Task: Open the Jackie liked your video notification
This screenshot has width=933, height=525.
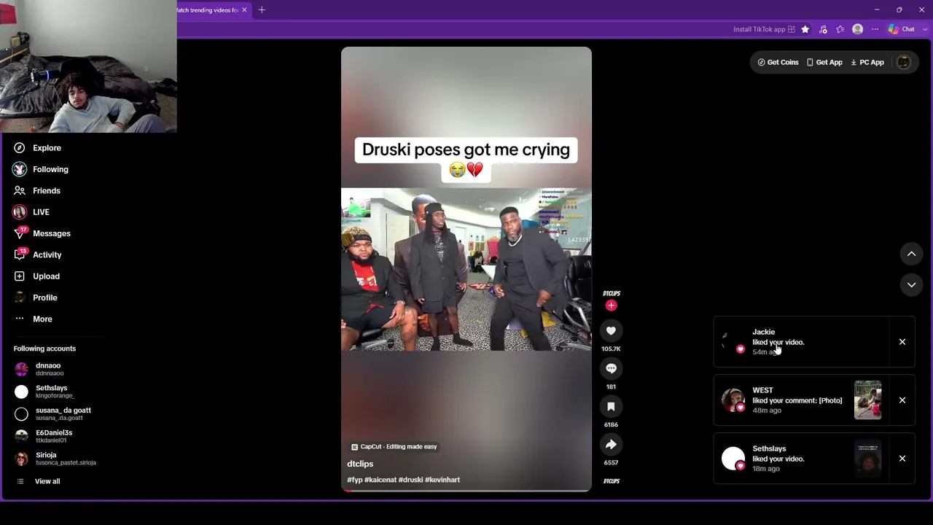Action: tap(801, 342)
